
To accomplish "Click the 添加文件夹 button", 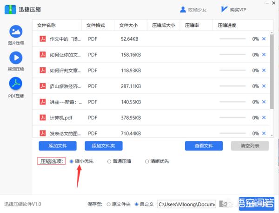I will pos(104,146).
